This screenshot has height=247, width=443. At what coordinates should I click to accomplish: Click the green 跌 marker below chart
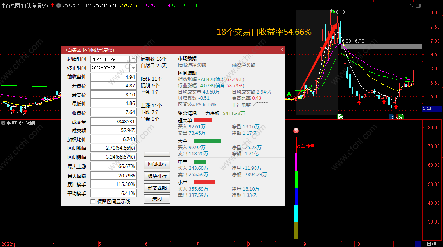coord(340,117)
